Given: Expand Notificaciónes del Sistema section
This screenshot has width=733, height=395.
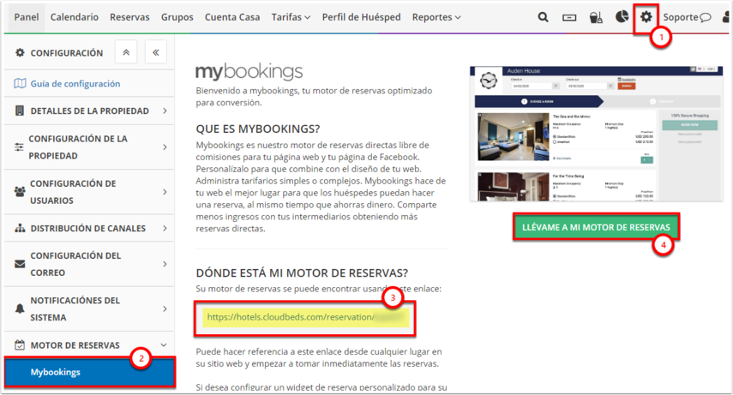Looking at the screenshot, I should pos(89,309).
